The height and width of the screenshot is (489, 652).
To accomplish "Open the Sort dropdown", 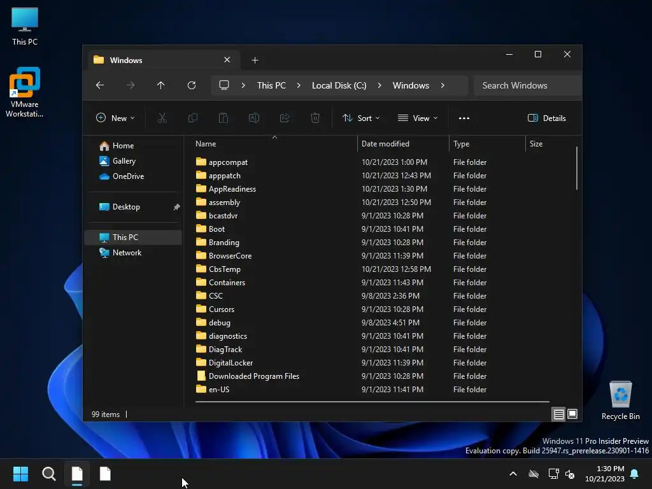I will (x=361, y=118).
